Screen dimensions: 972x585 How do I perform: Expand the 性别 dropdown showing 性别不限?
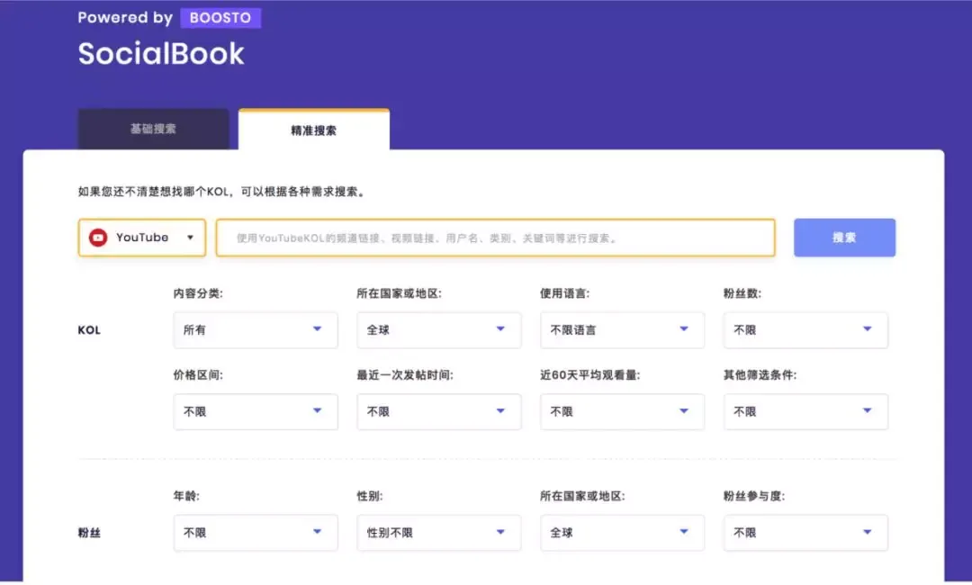[x=439, y=532]
